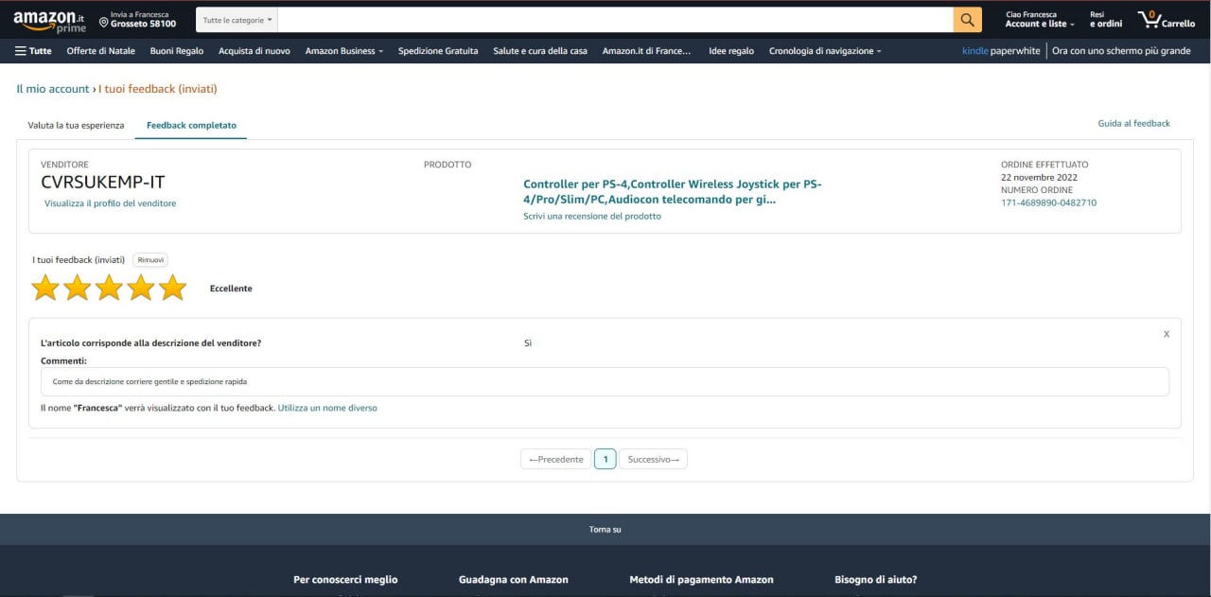
Task: Click the delivery location pin for Grosseto
Action: pos(104,24)
